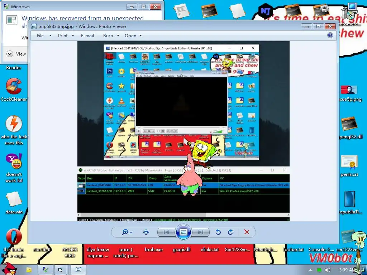This screenshot has height=275, width=367.
Task: Click the Photo Viewer help icon
Action: (330, 35)
